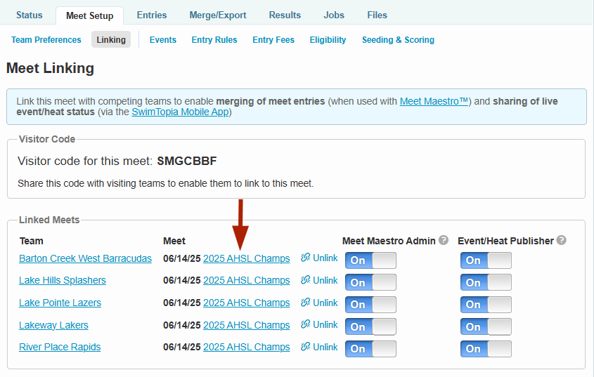Go to the Results tab
The image size is (594, 377).
[x=285, y=15]
